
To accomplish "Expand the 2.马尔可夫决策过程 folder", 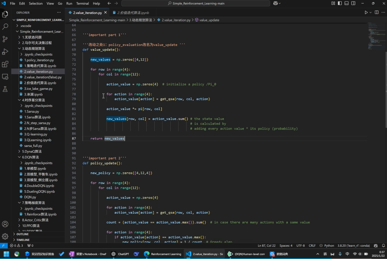I will 38,43.
